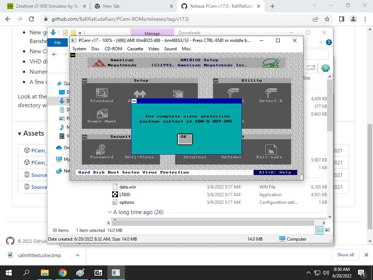
Task: Switch to the New Tab browser tab
Action: coord(111,6)
